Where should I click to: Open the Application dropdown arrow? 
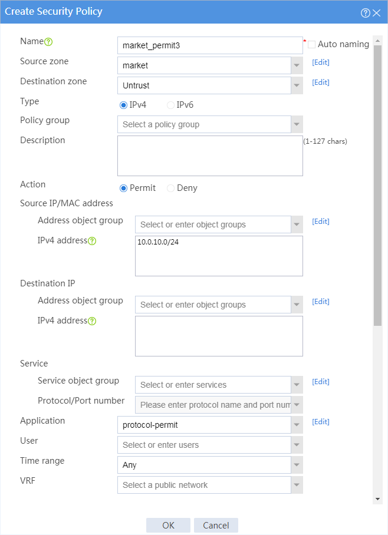coord(297,425)
